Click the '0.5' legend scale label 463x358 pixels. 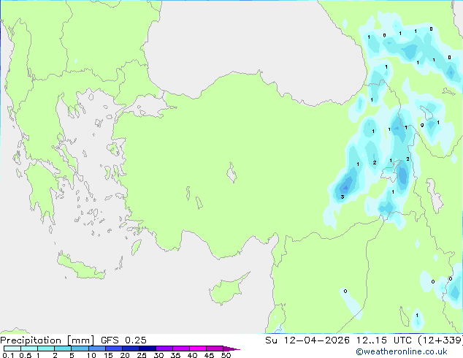[25, 355]
